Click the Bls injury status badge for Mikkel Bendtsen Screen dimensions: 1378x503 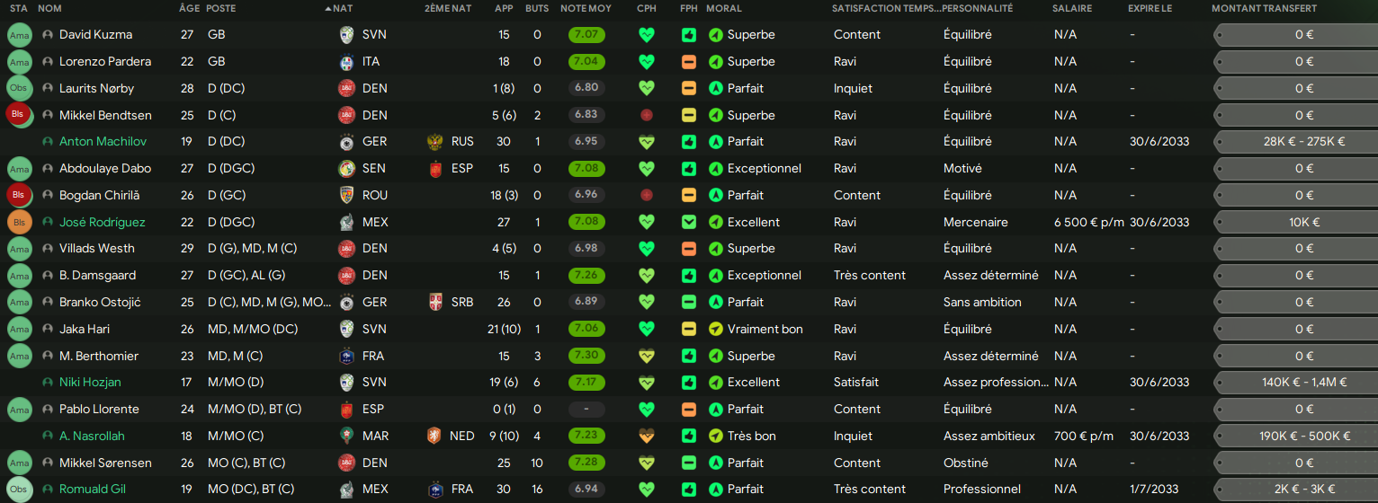[x=18, y=115]
